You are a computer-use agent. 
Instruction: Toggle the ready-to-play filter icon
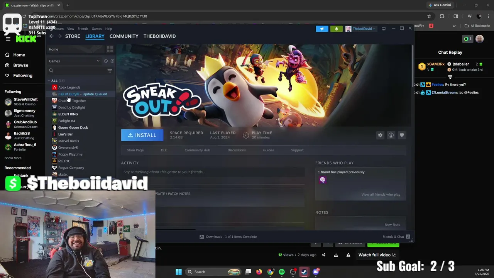pos(112,61)
